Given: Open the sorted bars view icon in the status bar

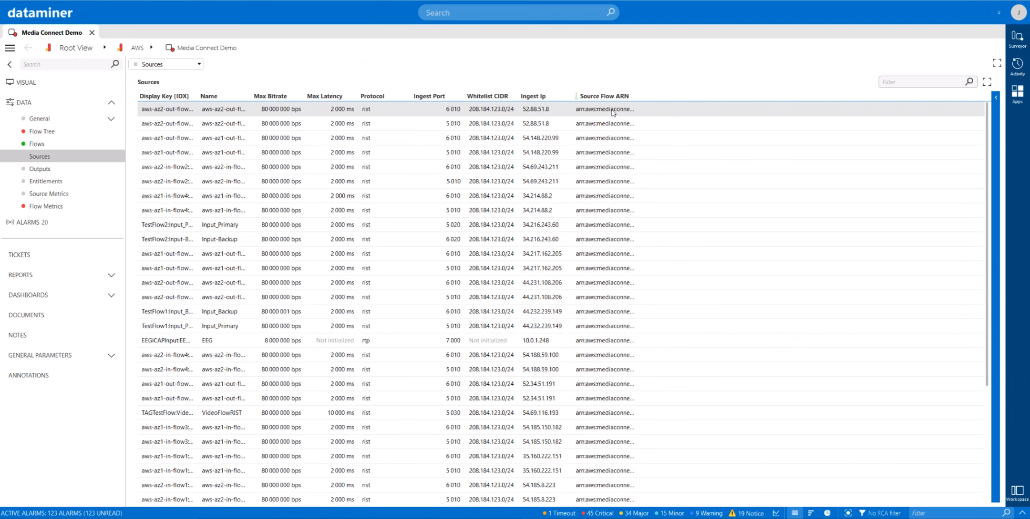Looking at the screenshot, I should click(x=811, y=513).
